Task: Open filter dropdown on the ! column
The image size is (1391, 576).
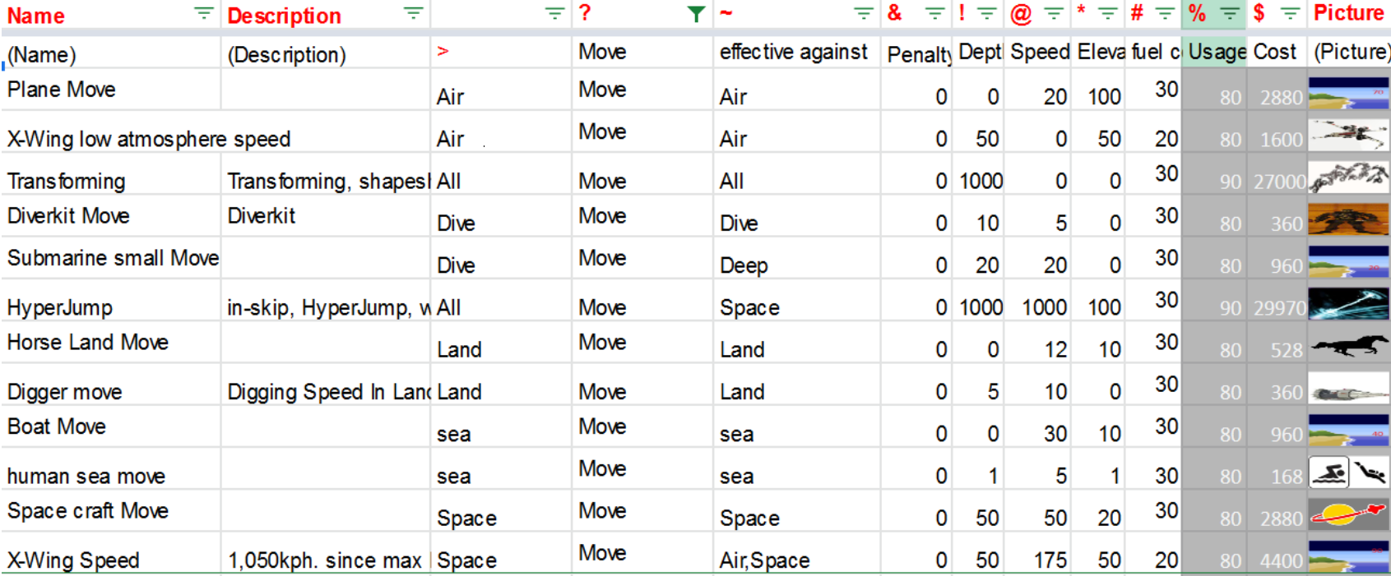Action: tap(986, 13)
